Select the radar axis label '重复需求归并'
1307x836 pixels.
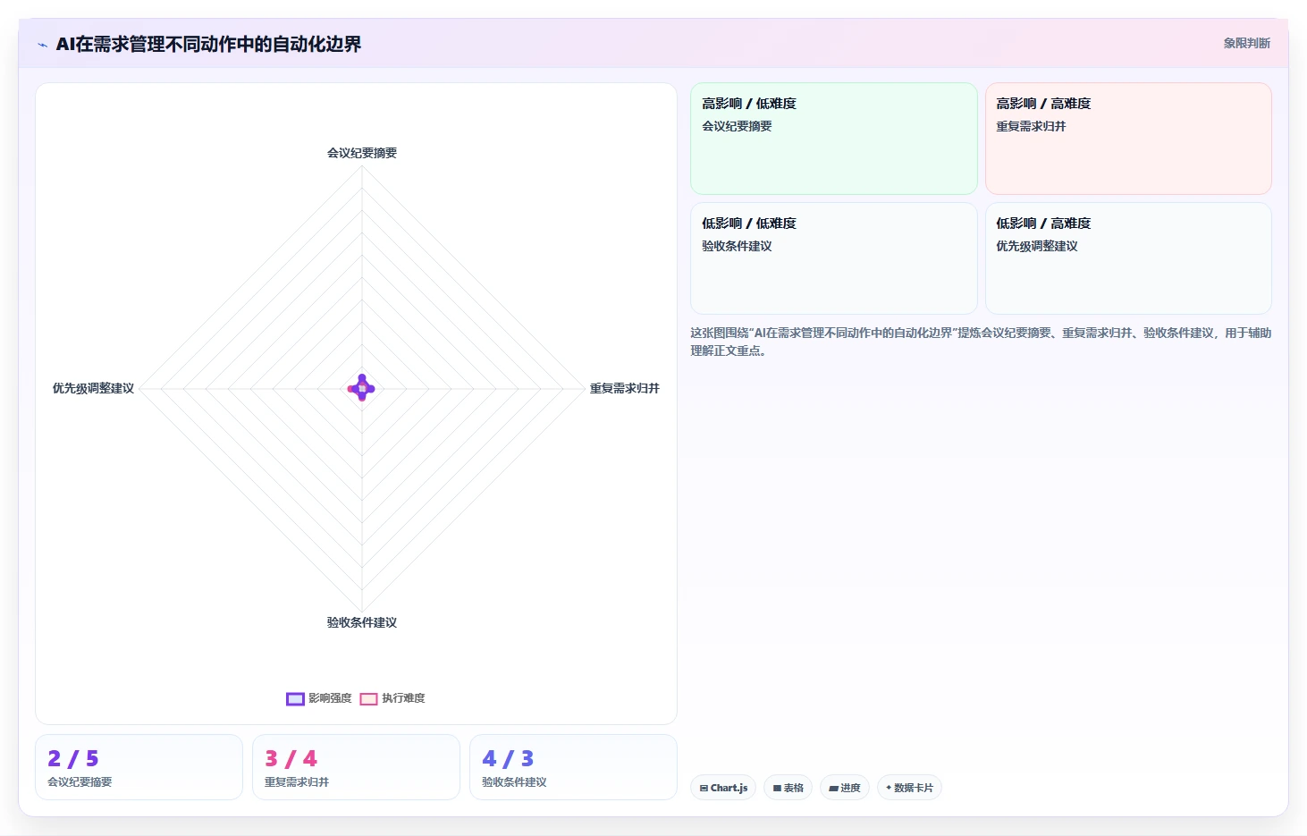pyautogui.click(x=624, y=388)
